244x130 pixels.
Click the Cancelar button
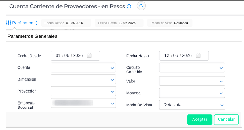point(226,120)
